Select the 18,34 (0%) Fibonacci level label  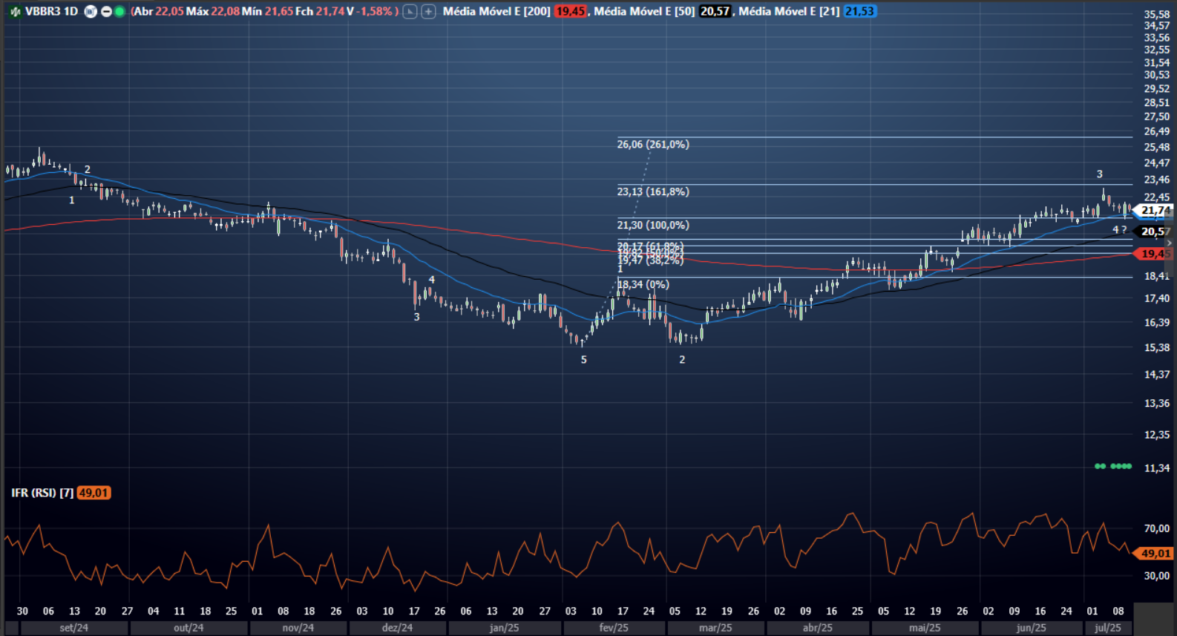(643, 284)
